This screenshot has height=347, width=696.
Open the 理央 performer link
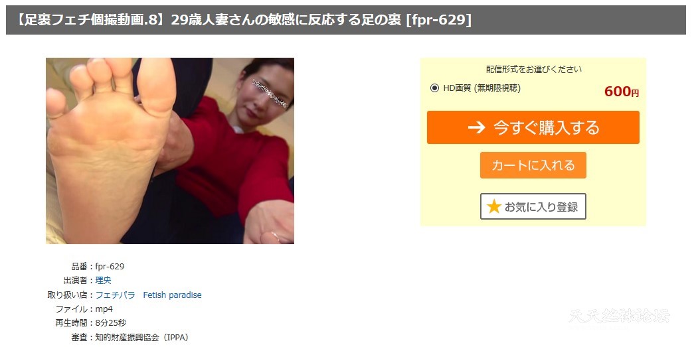point(104,281)
